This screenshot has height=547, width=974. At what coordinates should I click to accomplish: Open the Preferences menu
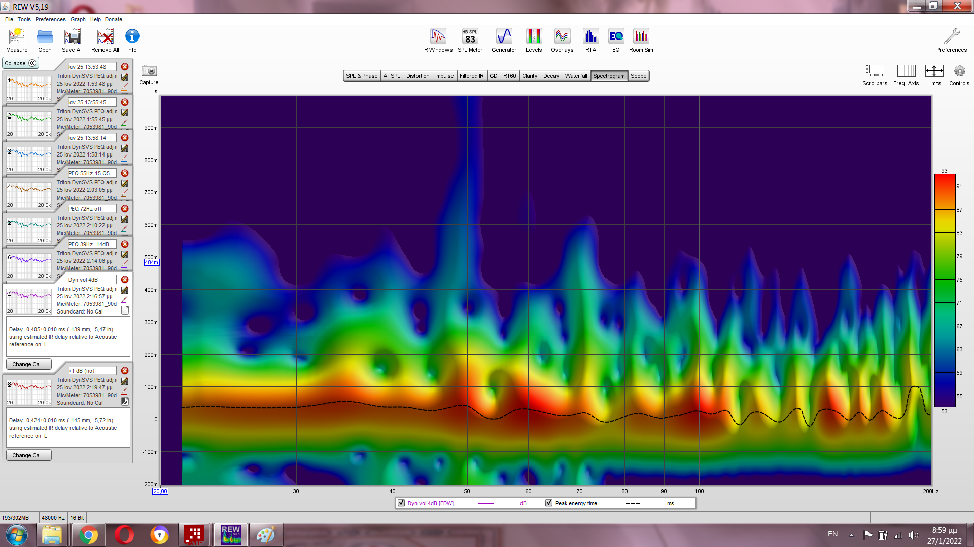click(50, 19)
